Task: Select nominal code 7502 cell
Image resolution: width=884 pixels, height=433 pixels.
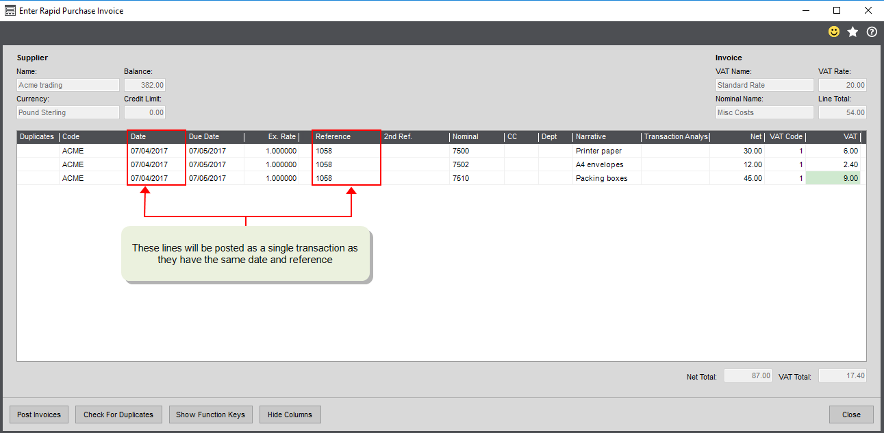Action: 476,164
